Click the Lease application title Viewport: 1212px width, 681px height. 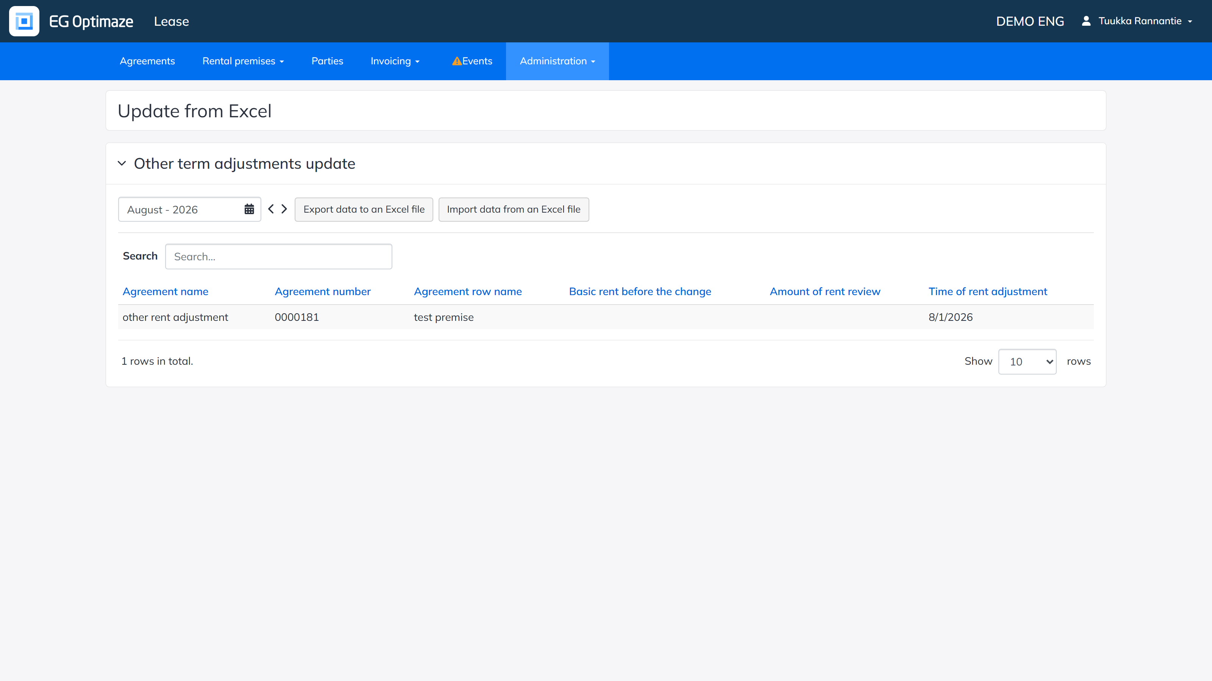coord(171,21)
